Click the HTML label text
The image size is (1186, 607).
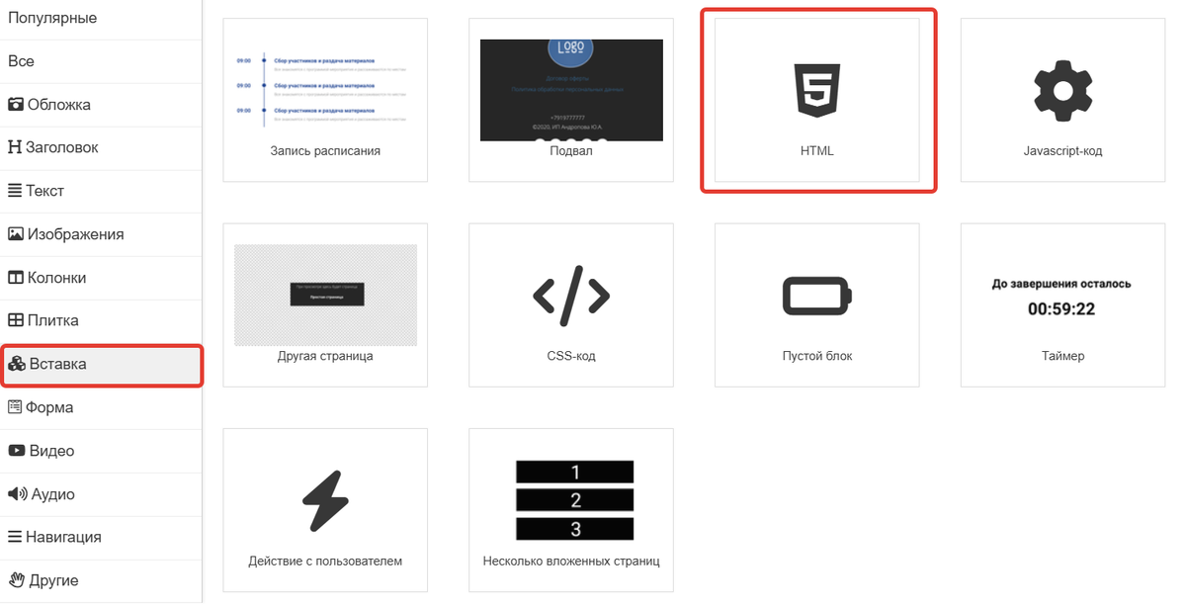[x=817, y=151]
